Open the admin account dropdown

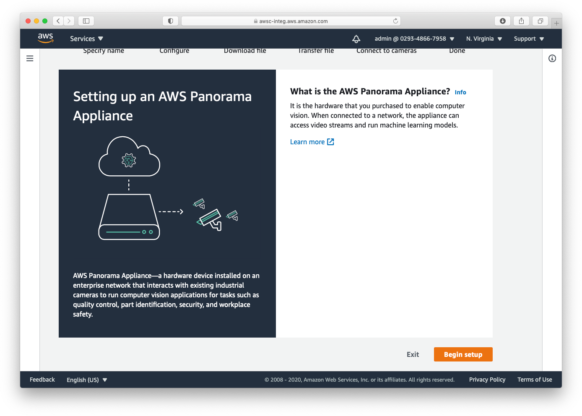click(414, 39)
